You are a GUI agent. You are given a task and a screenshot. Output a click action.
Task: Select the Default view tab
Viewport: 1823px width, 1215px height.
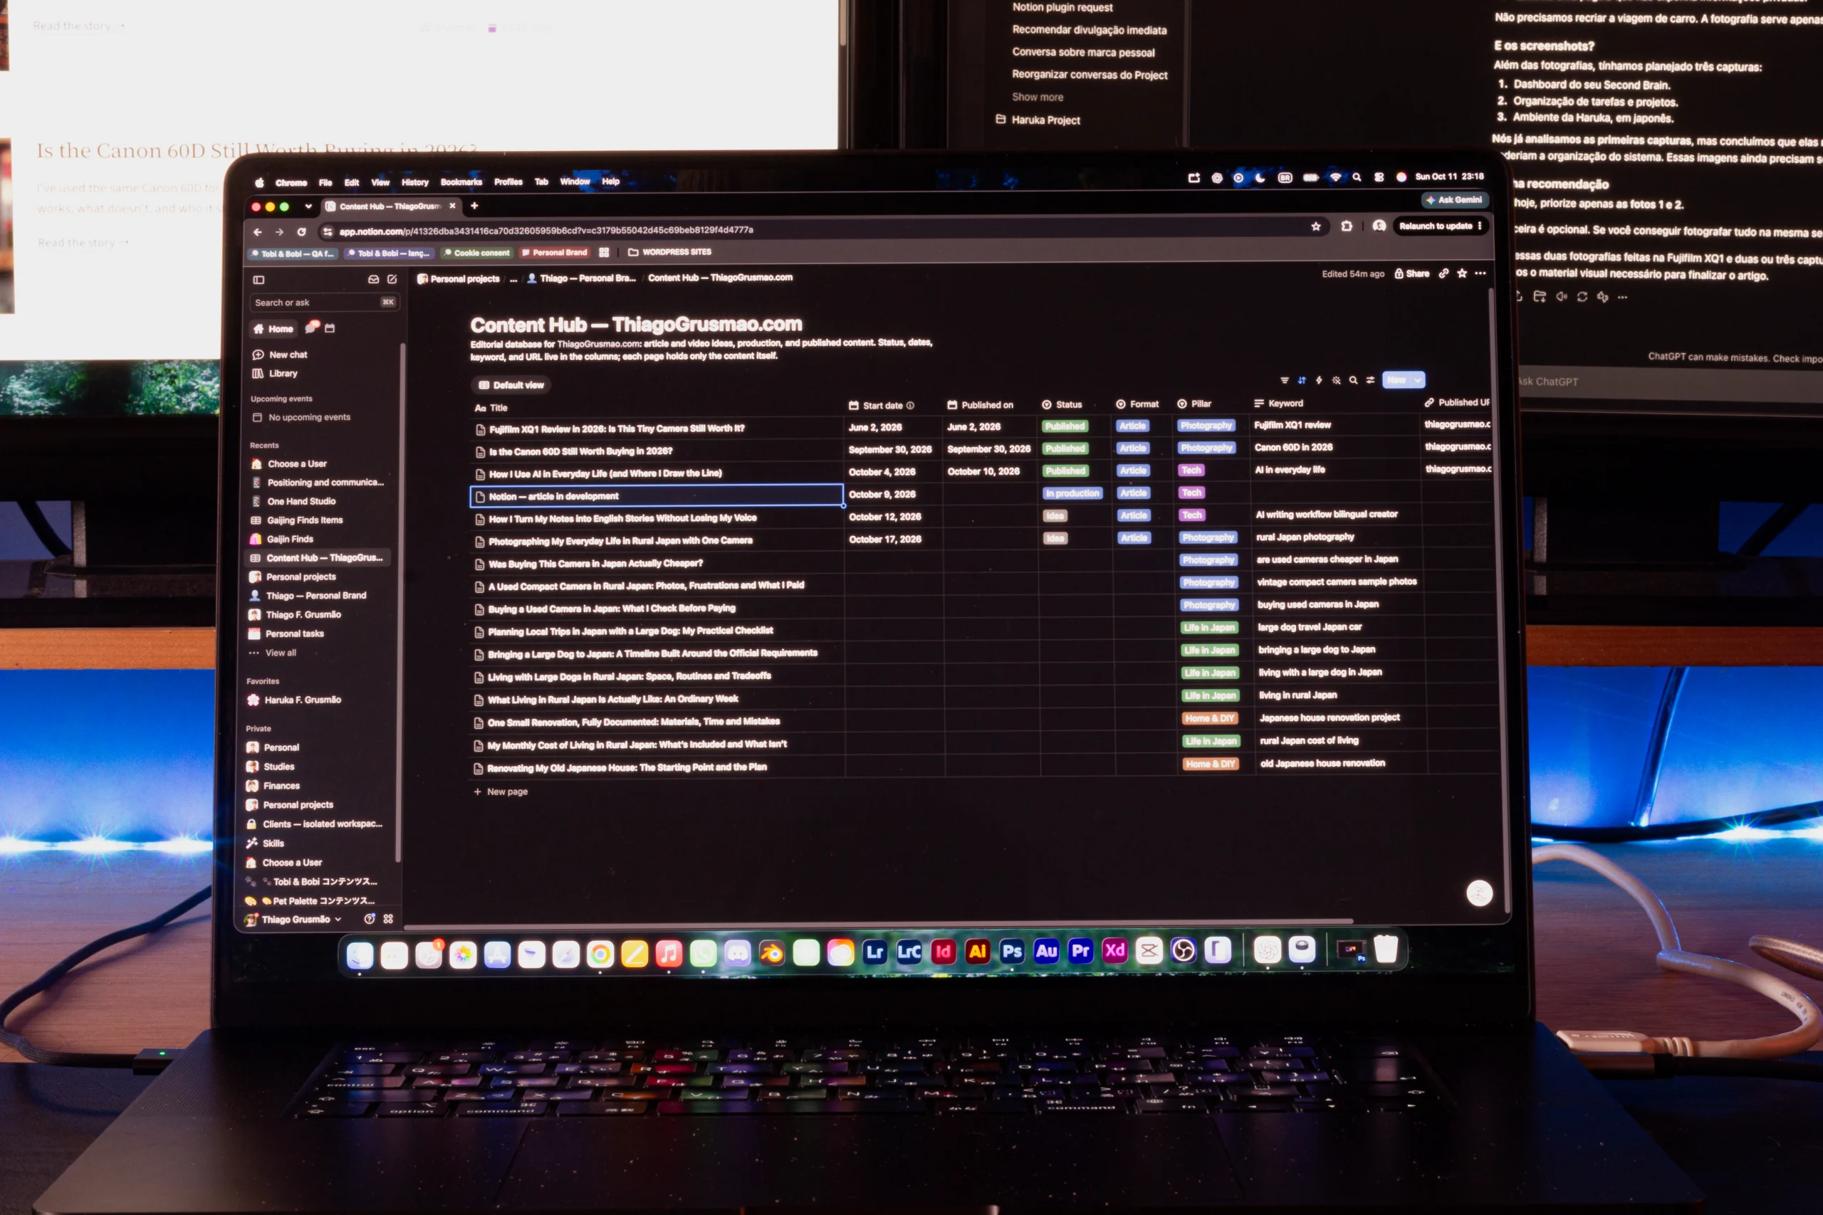click(x=511, y=385)
